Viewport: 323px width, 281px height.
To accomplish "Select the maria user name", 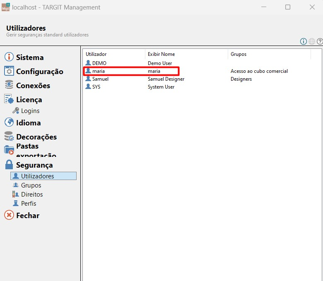I will pyautogui.click(x=99, y=71).
